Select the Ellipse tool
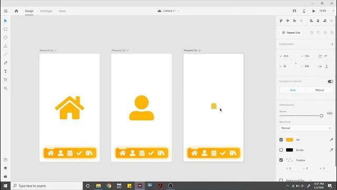 [x=5, y=37]
